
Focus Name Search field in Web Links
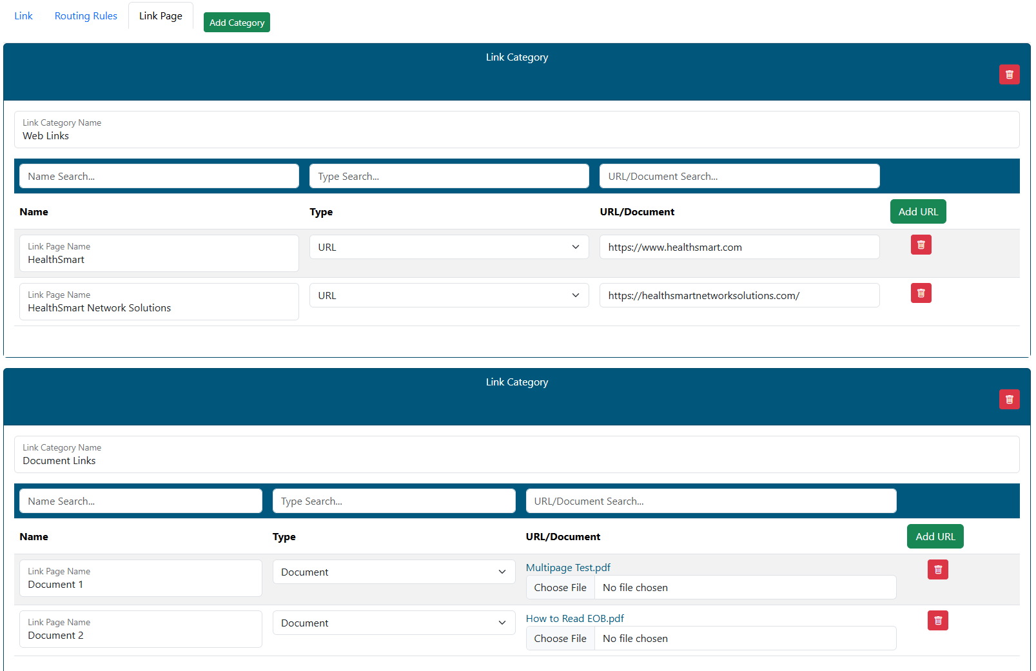[159, 176]
